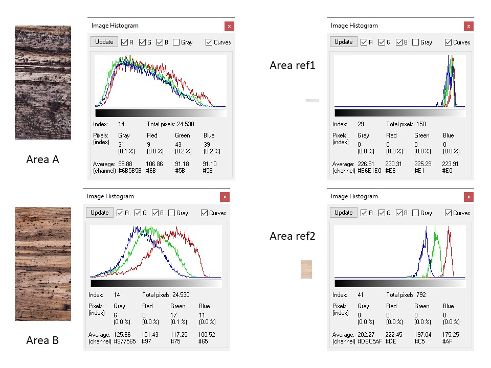This screenshot has width=491, height=368.
Task: Close the Area ref1 histogram window
Action: (468, 26)
